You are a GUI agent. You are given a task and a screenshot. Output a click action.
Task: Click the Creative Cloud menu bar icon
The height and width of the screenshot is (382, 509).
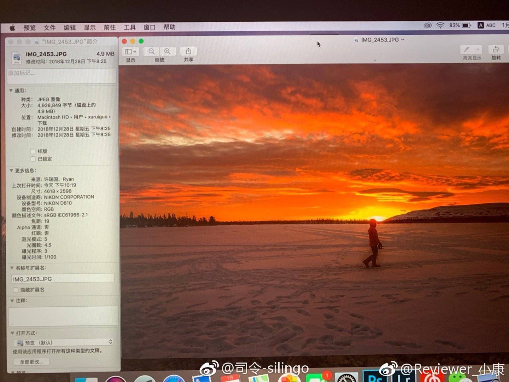coord(428,25)
